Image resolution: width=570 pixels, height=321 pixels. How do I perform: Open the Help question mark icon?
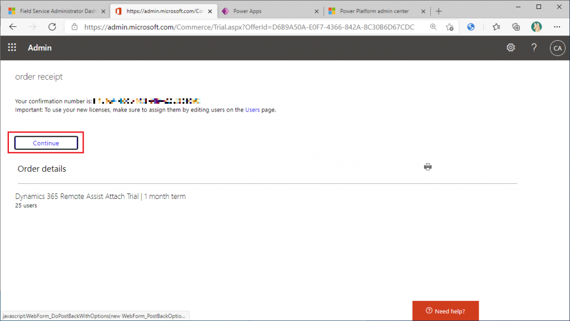click(x=534, y=48)
